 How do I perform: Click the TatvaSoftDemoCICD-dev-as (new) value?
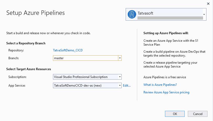pos(78,86)
